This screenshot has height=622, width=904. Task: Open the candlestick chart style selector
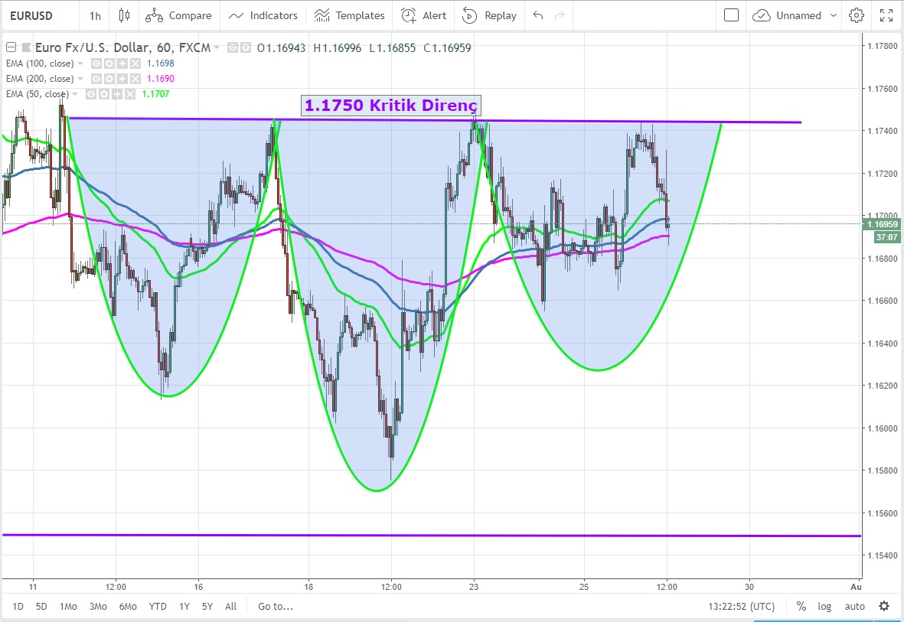[125, 15]
